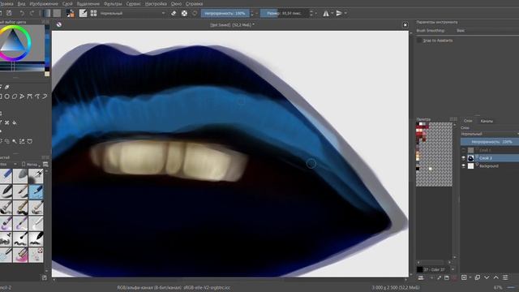
Task: Click the opacity slider stepper arrows
Action: pos(252,13)
